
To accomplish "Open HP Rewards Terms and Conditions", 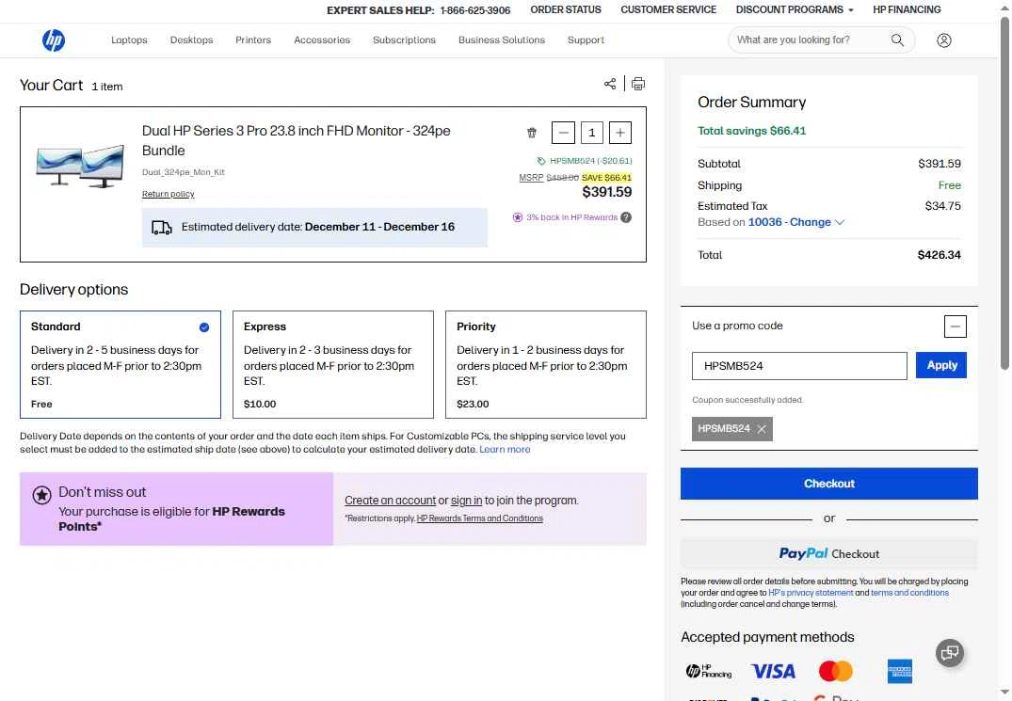I will point(479,518).
